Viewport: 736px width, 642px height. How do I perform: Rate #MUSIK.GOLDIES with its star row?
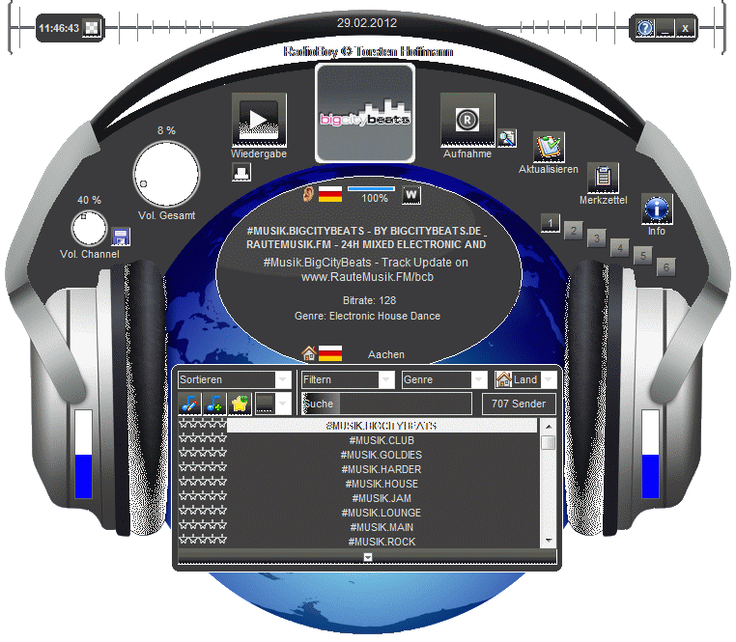coord(203,453)
